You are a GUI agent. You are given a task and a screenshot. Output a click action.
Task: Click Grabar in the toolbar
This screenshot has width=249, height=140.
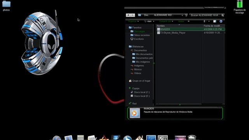pos(181,21)
